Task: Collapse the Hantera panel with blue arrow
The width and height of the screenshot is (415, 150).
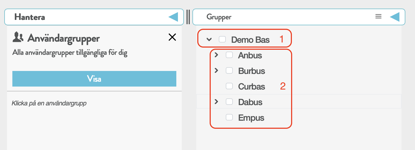Action: point(173,17)
